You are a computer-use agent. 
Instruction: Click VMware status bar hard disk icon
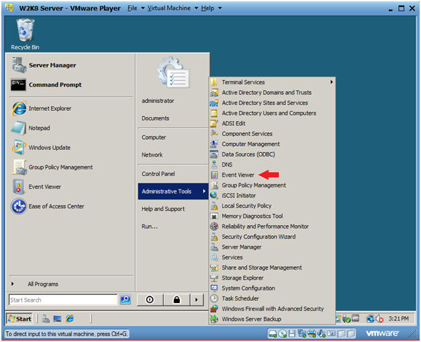(x=273, y=334)
